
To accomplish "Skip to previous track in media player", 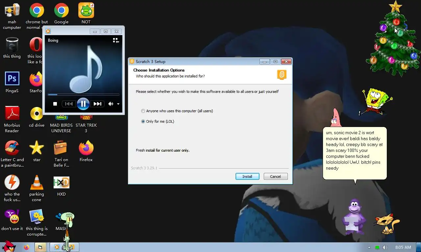I will (69, 104).
